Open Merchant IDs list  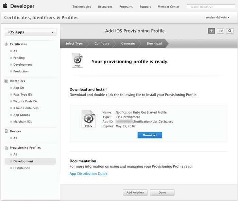[22, 122]
